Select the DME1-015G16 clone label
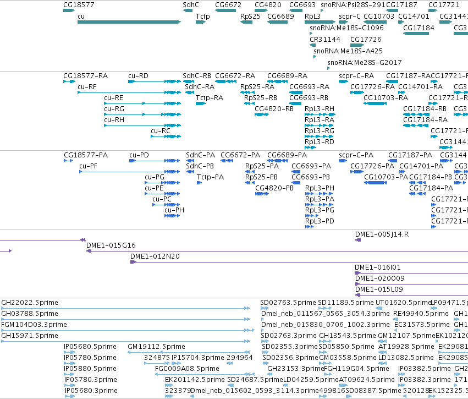The image size is (468, 399). tap(111, 245)
